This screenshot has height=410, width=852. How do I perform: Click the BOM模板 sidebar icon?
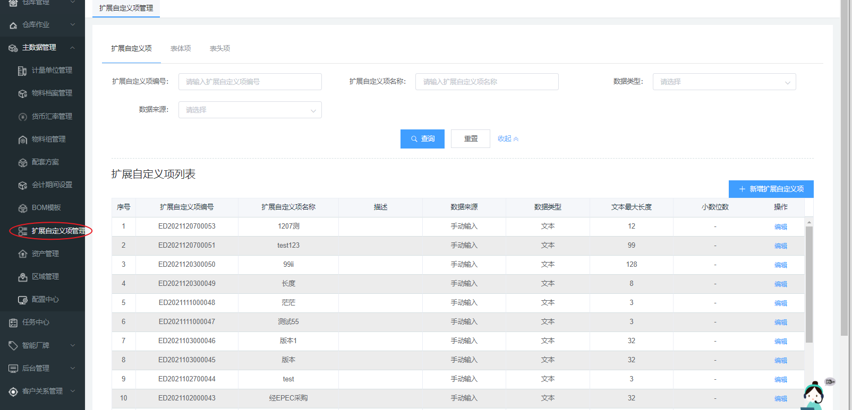[x=22, y=208]
